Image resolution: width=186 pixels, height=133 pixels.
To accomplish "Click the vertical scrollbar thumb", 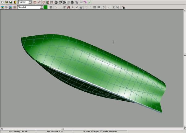I will pos(185,54).
